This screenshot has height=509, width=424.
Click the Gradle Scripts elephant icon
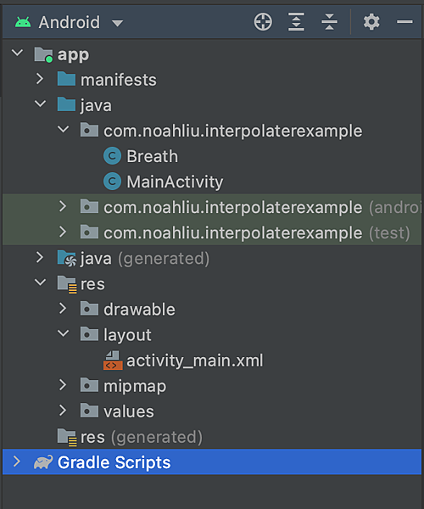pos(43,462)
